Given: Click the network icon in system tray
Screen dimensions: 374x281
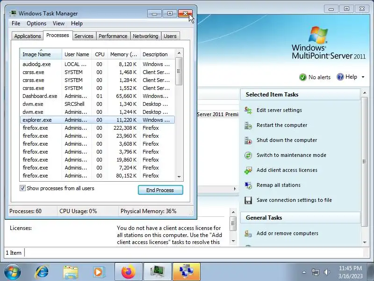Looking at the screenshot, I should pos(316,272).
